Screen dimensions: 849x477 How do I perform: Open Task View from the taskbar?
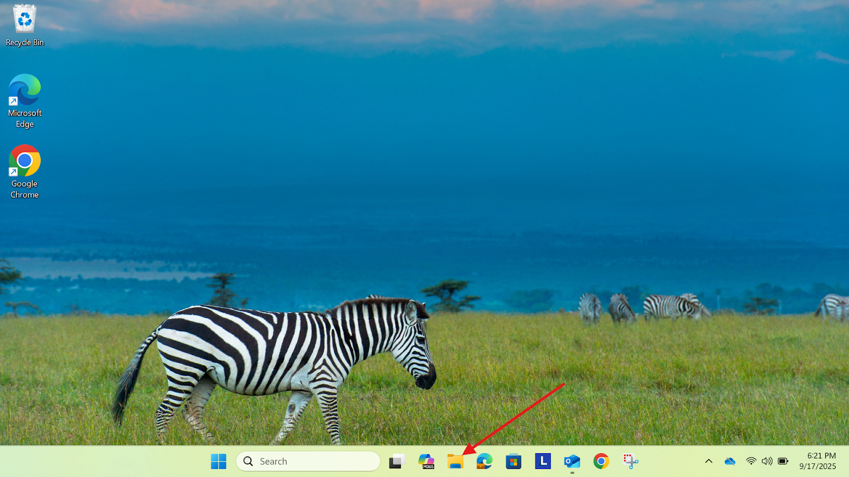pyautogui.click(x=396, y=462)
